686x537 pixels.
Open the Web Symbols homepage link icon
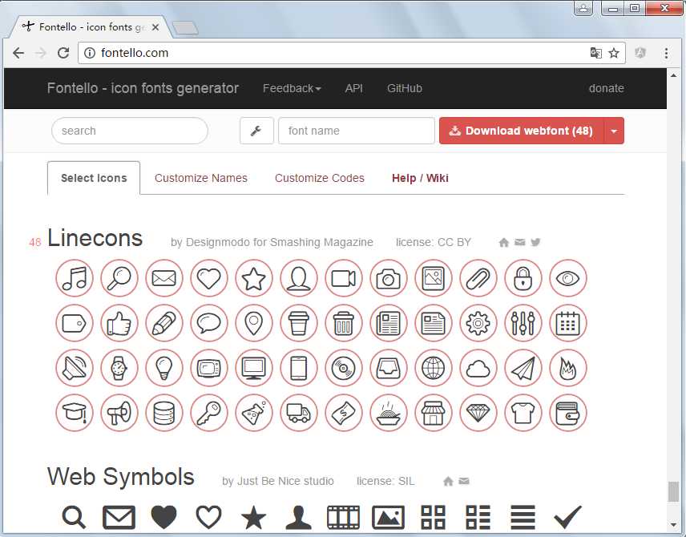[x=448, y=482]
